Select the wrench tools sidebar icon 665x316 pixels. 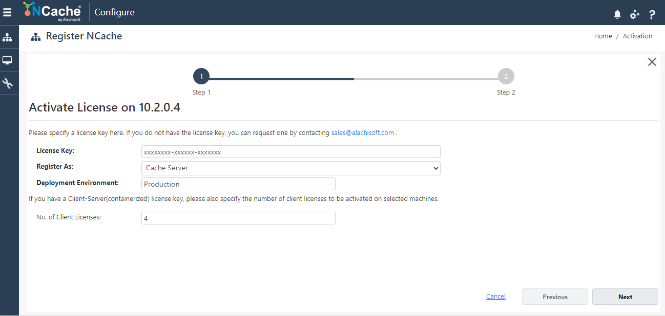pyautogui.click(x=7, y=83)
